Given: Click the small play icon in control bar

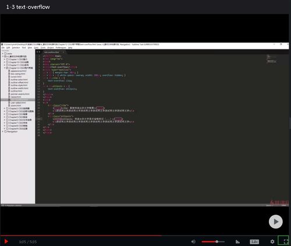Looking at the screenshot, I should 6,241.
